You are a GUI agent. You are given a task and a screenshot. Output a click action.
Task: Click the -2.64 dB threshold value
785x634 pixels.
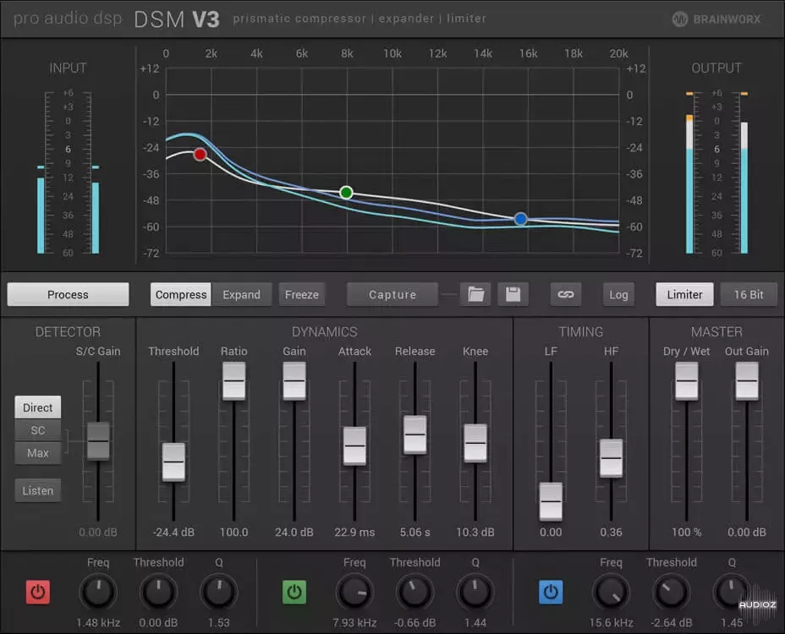click(672, 622)
